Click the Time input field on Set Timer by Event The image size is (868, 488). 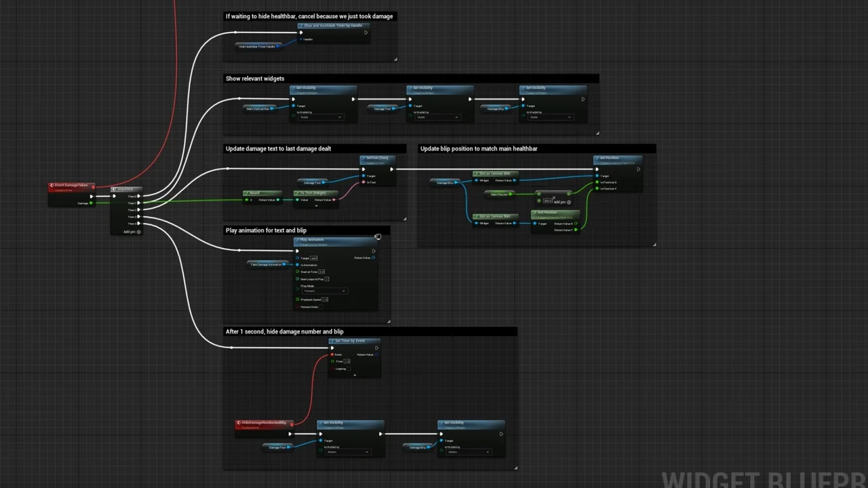[x=347, y=361]
